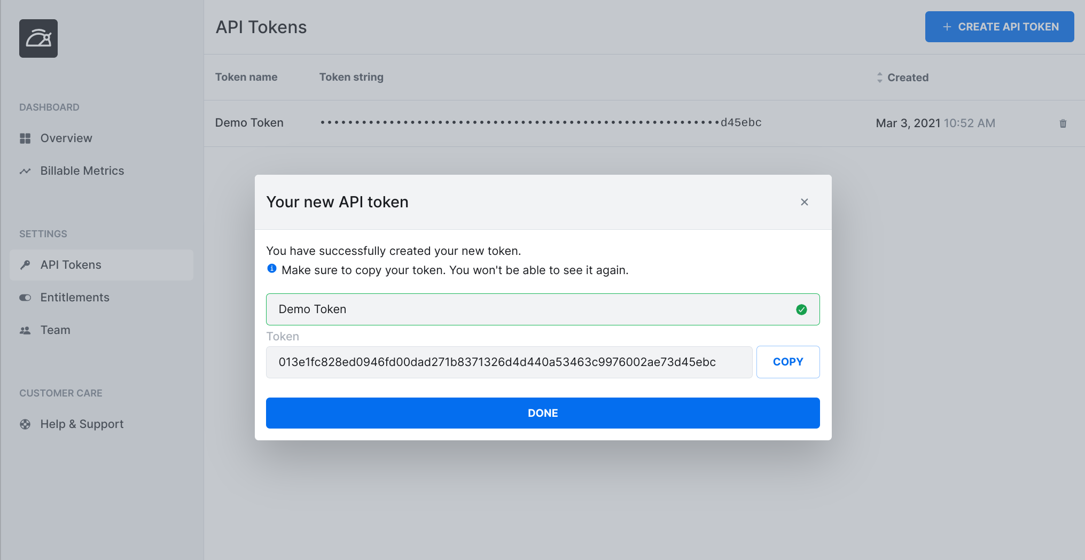This screenshot has width=1085, height=560.
Task: Click the generated token string field
Action: (x=509, y=362)
